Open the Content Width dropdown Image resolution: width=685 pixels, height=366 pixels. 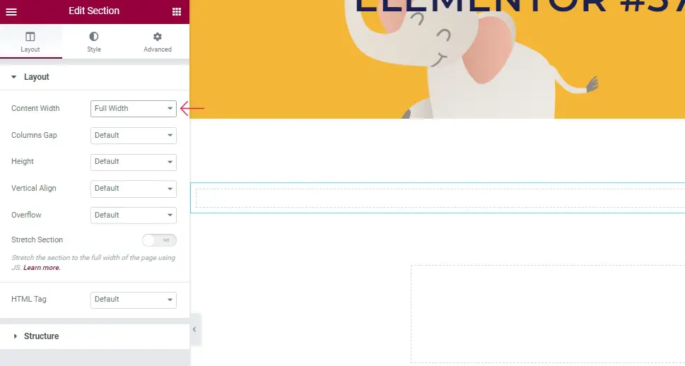point(133,109)
